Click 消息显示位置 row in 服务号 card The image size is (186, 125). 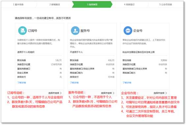coord(92,64)
